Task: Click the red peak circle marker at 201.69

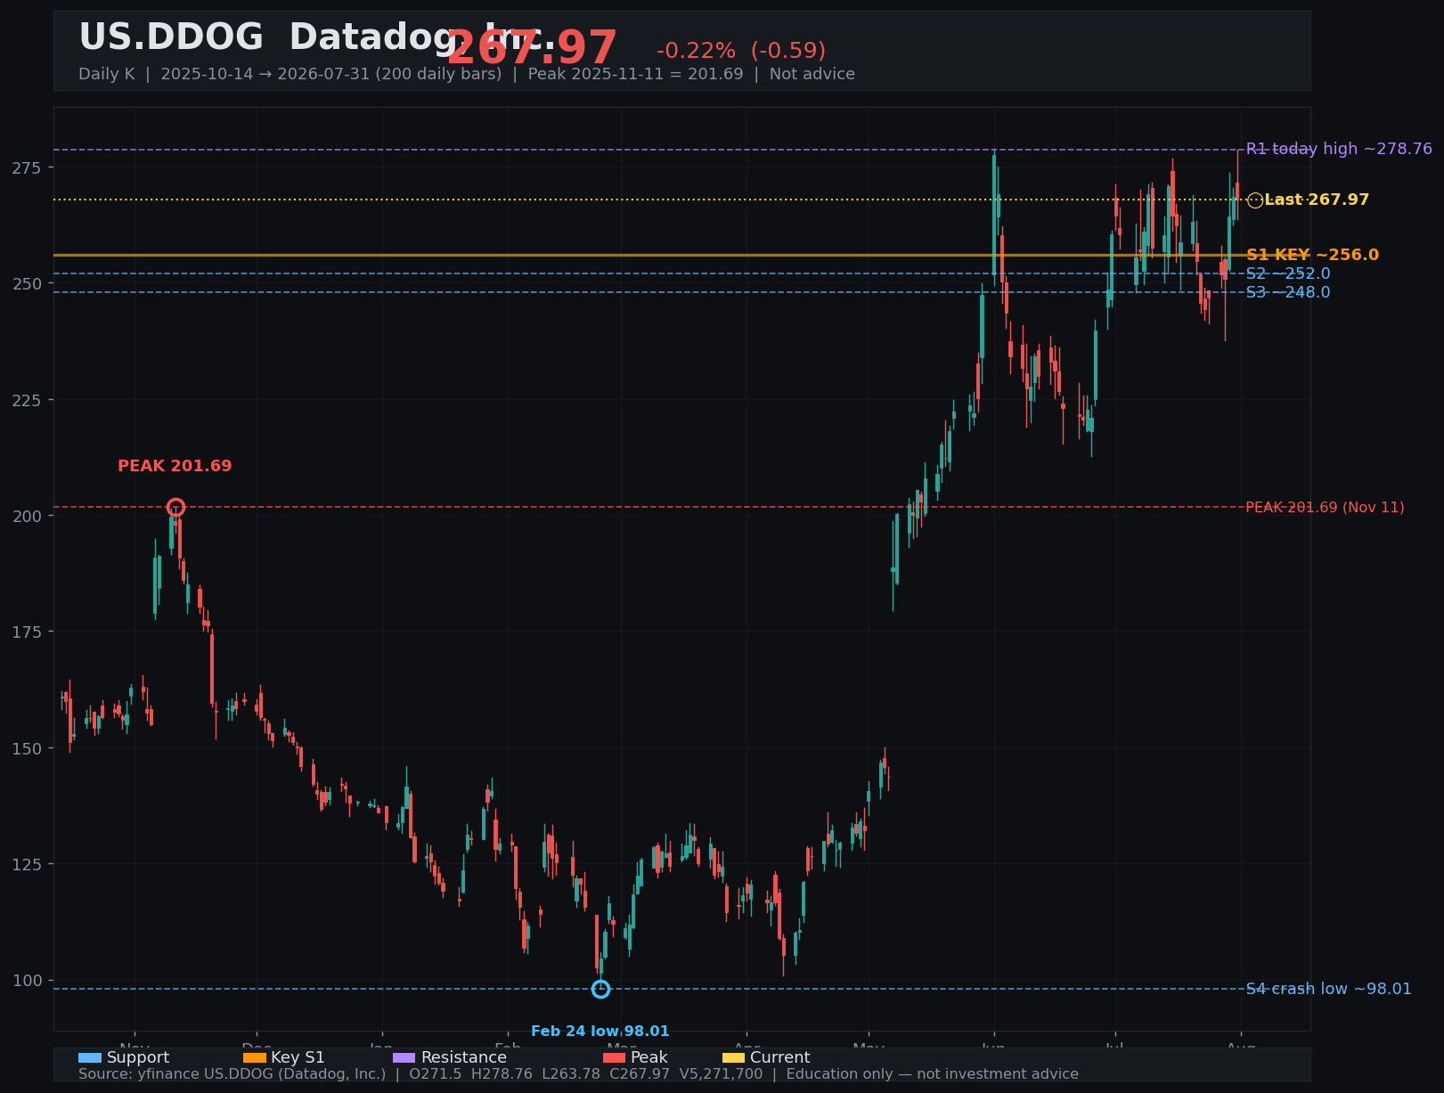Action: pyautogui.click(x=175, y=508)
